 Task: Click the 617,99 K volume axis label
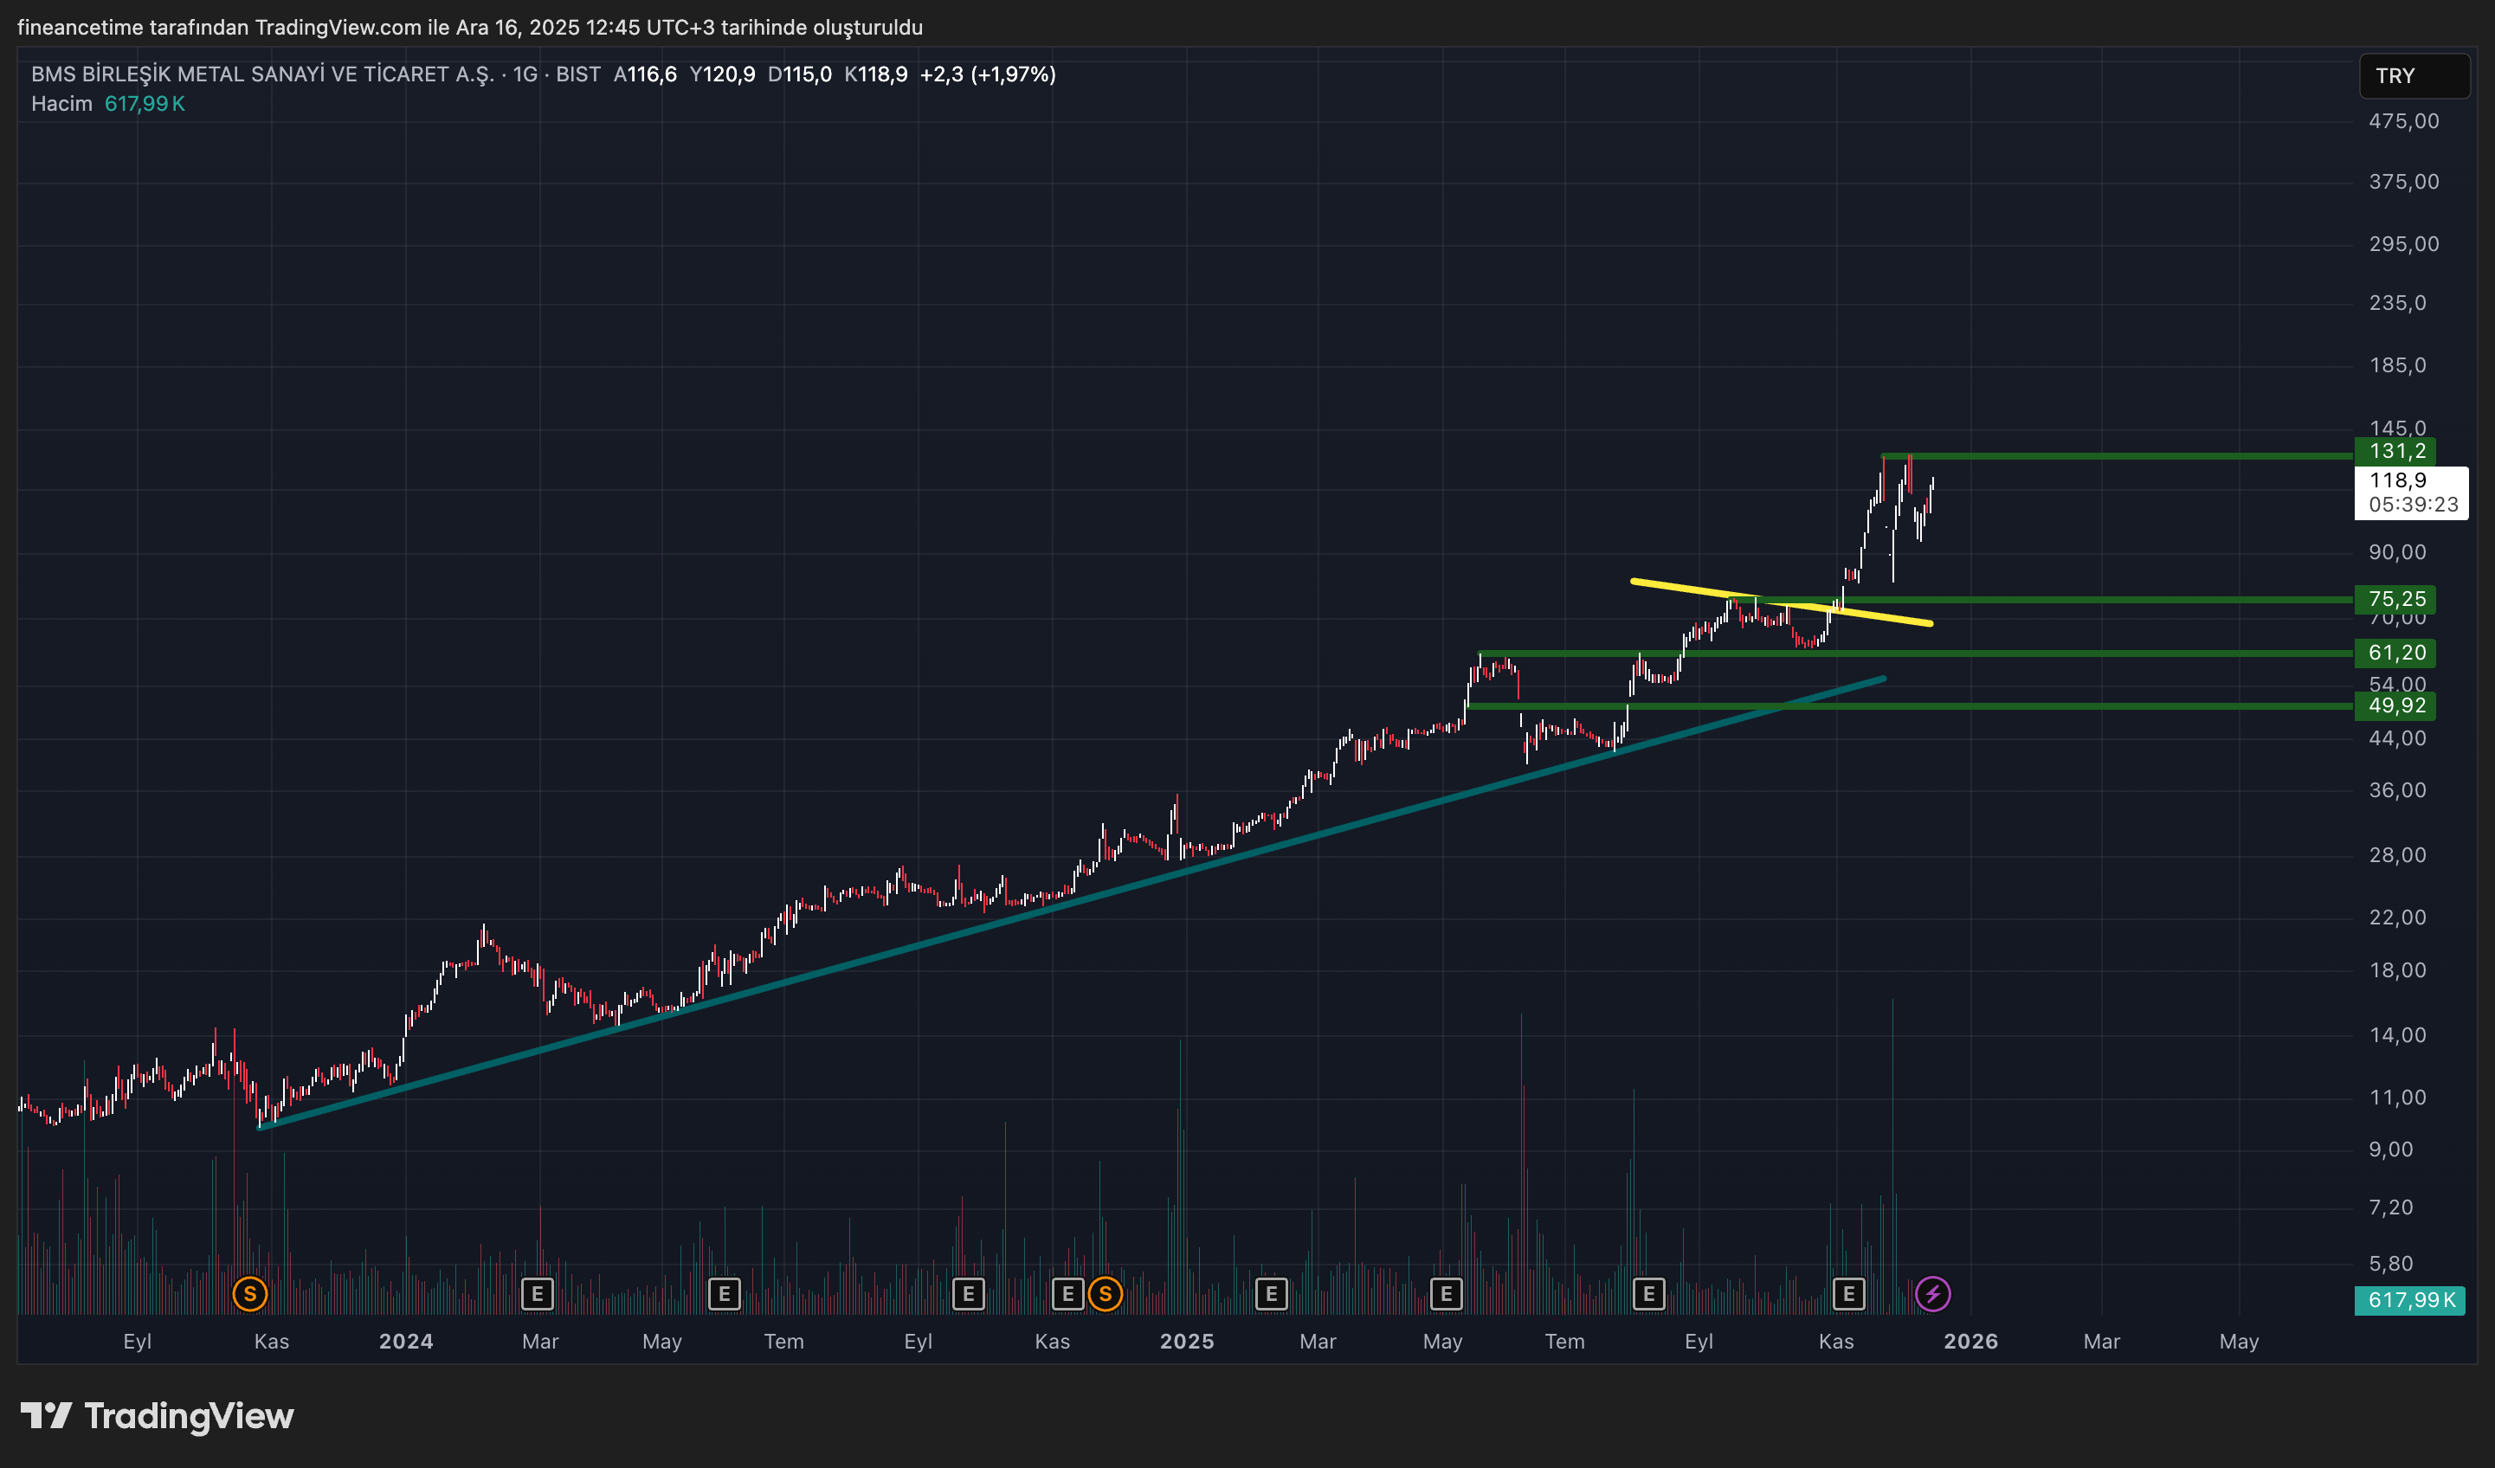(2410, 1300)
